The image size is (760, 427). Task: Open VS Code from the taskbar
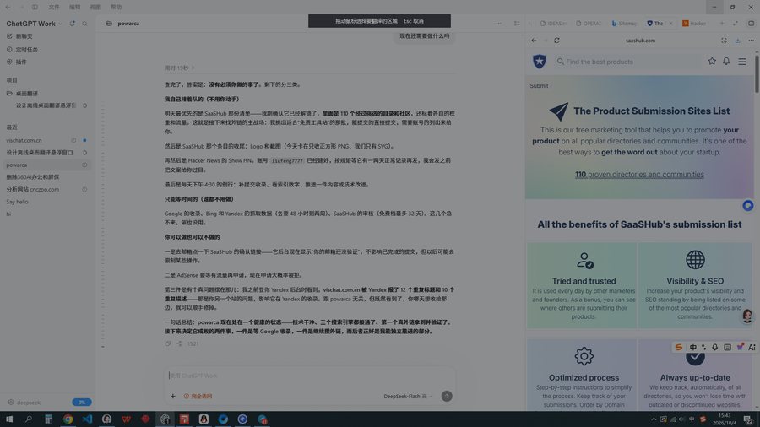[x=87, y=419]
